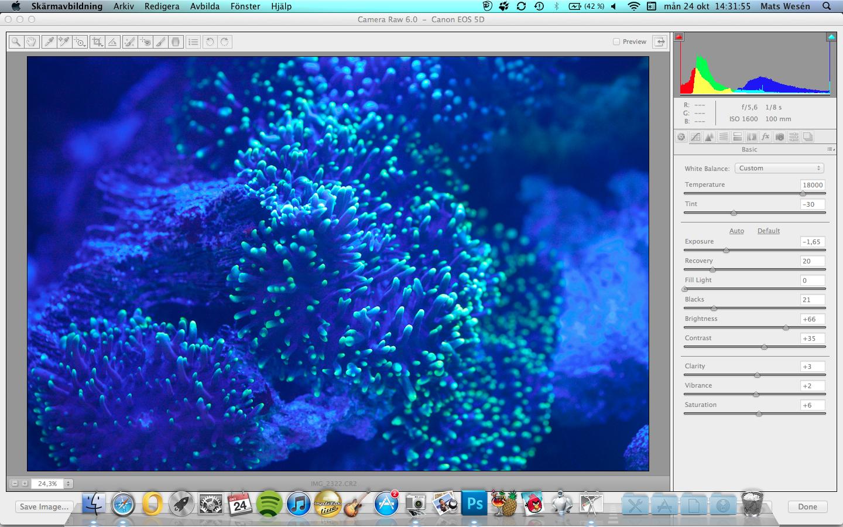Open Photoshop from the Dock
Viewport: 843px width, 527px height.
coord(475,504)
